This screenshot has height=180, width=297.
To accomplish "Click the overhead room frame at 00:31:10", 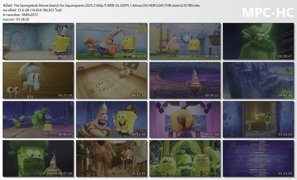I will 111,80.
